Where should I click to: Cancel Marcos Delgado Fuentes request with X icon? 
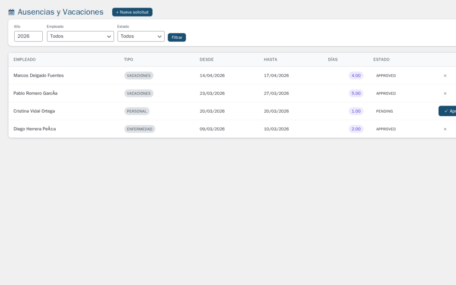pyautogui.click(x=445, y=76)
